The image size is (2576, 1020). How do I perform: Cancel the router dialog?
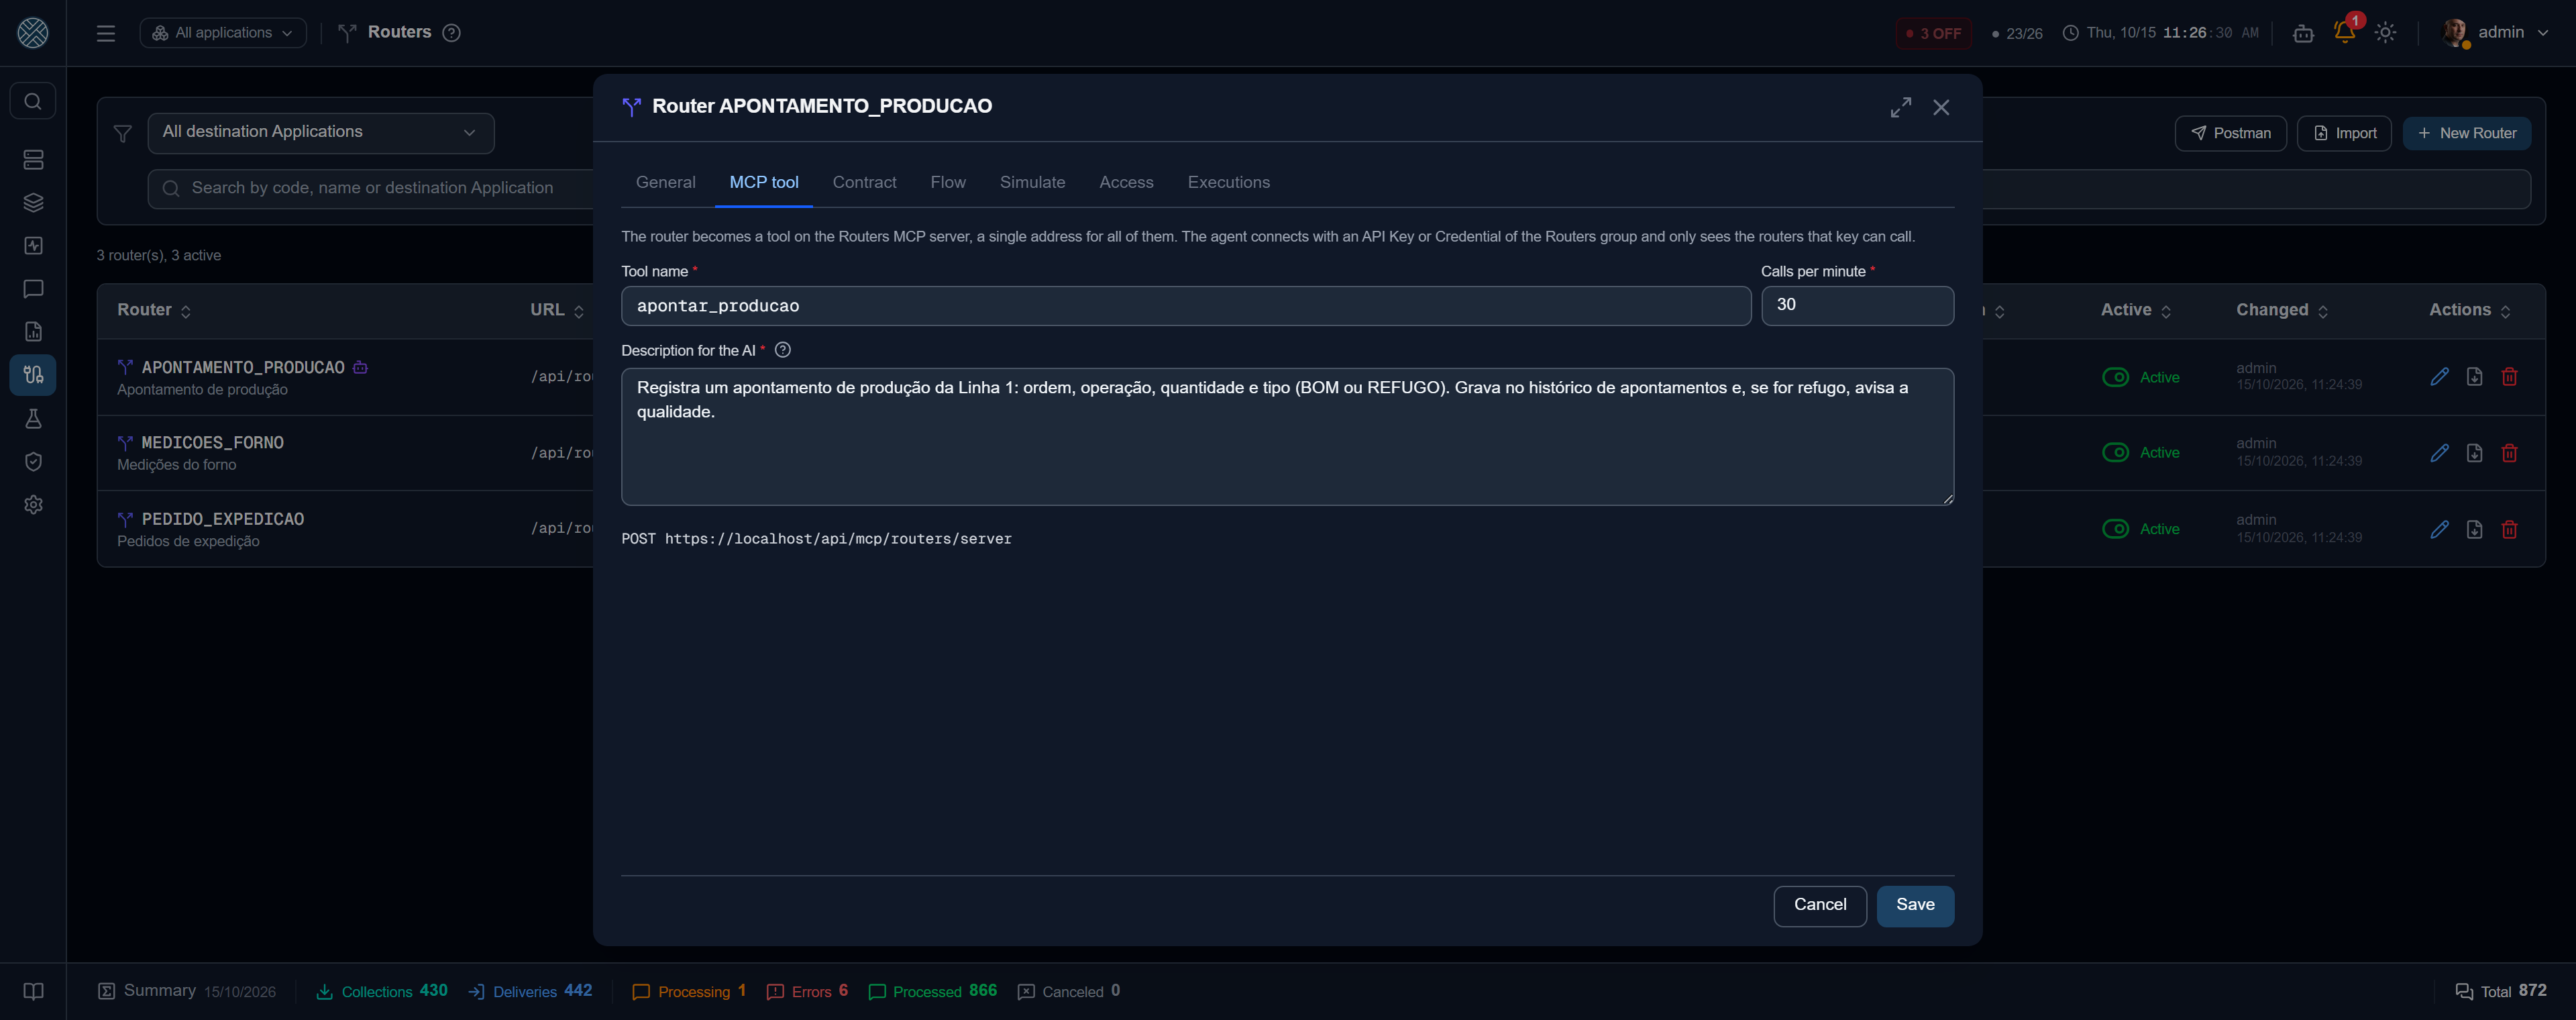[x=1820, y=906]
